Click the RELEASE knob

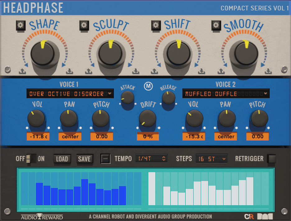[x=169, y=97]
